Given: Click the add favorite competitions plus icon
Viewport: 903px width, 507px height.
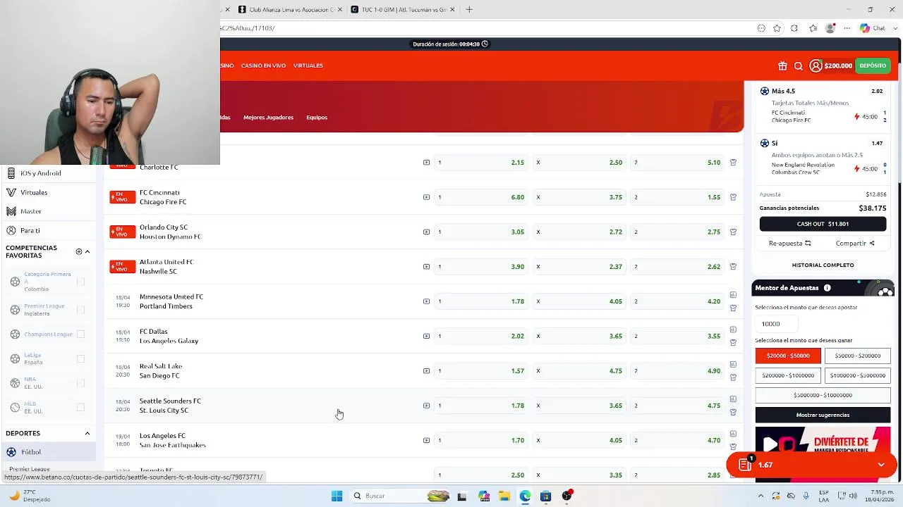Looking at the screenshot, I should tap(79, 251).
